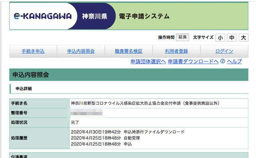This screenshot has width=256, height=158.
Task: Click history entry 2020年4月25日18時48分 申込
Action: (101, 144)
